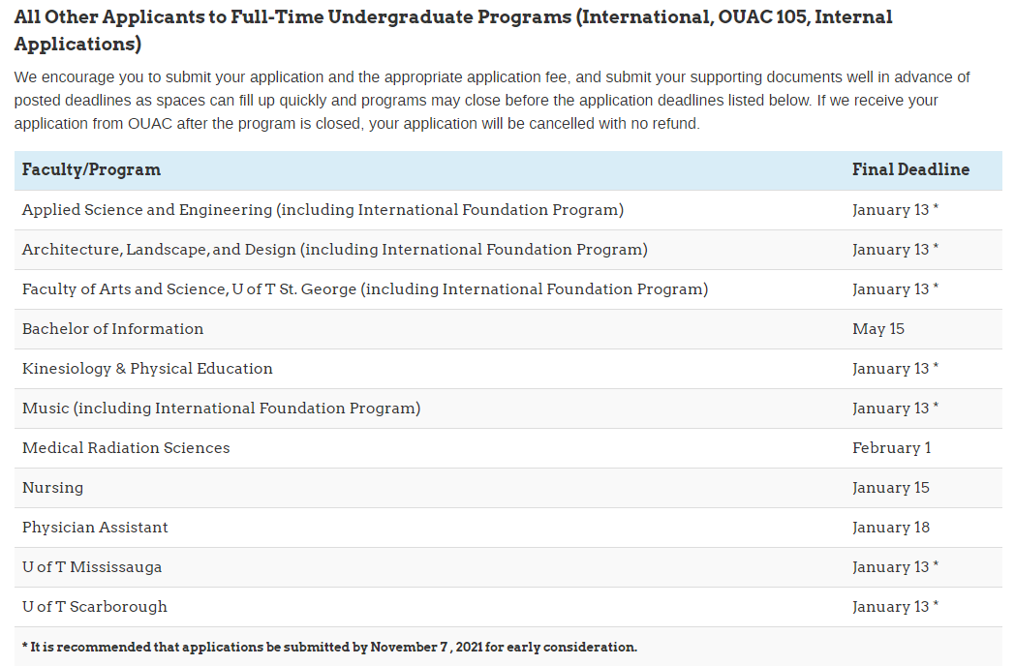Image resolution: width=1015 pixels, height=666 pixels.
Task: Click the 'Physician Assistant' program name
Action: click(95, 528)
